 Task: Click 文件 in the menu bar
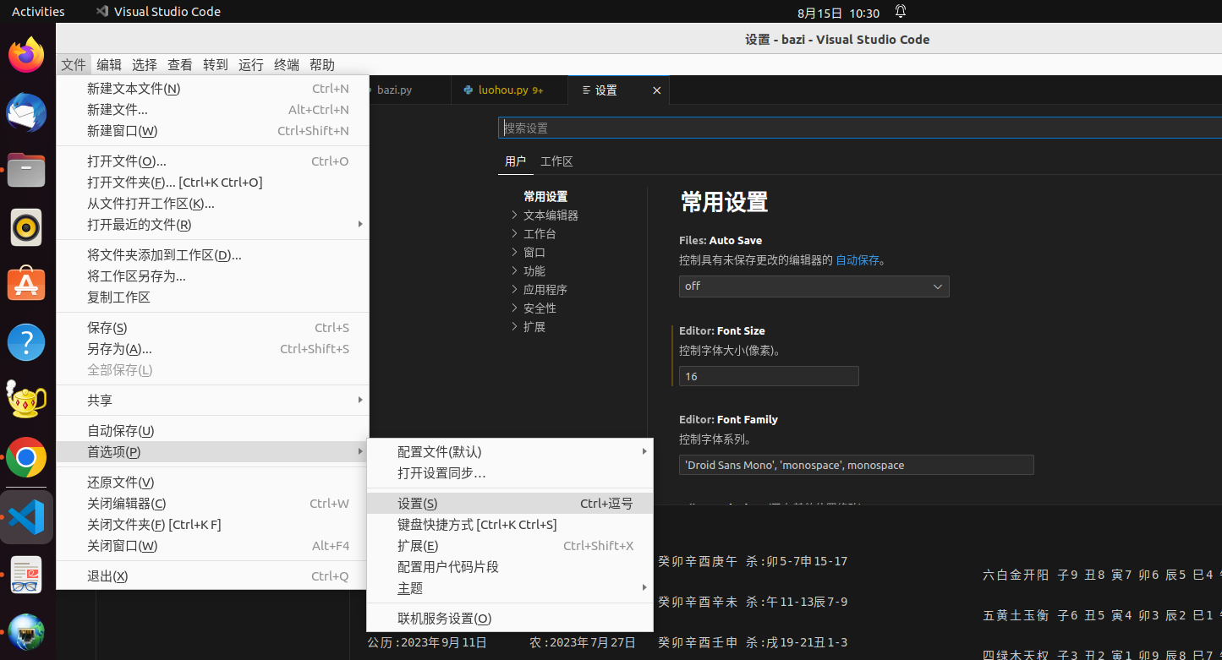[74, 65]
